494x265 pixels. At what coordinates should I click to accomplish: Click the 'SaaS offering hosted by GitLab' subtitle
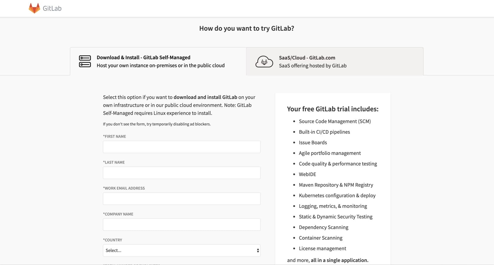(x=313, y=66)
